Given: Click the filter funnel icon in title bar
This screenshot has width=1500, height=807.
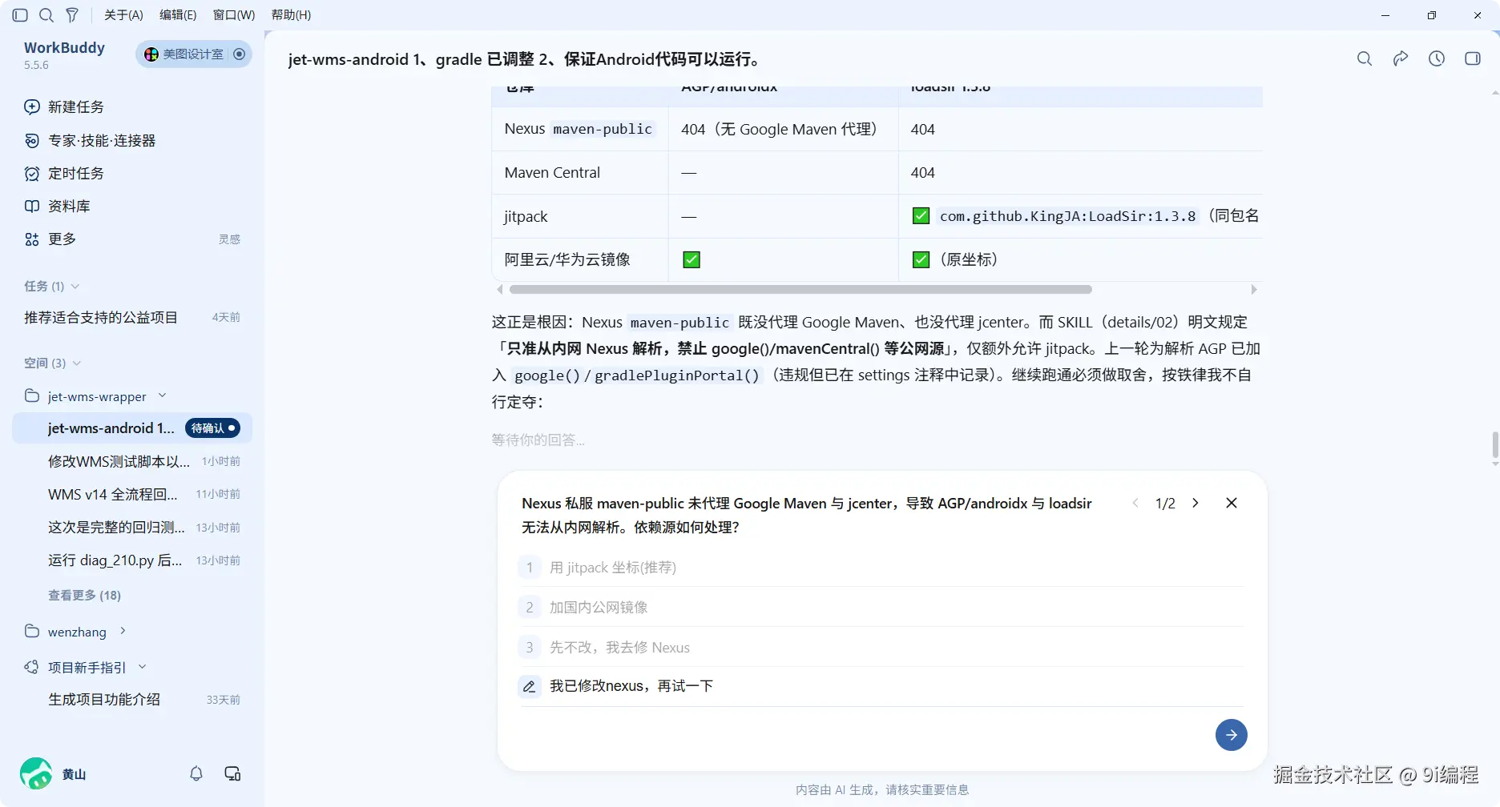Looking at the screenshot, I should point(72,15).
